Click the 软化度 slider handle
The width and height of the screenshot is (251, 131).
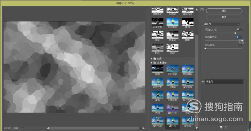coord(205,48)
